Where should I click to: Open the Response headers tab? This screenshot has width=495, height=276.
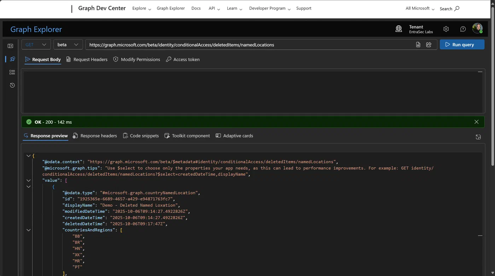[x=95, y=136]
